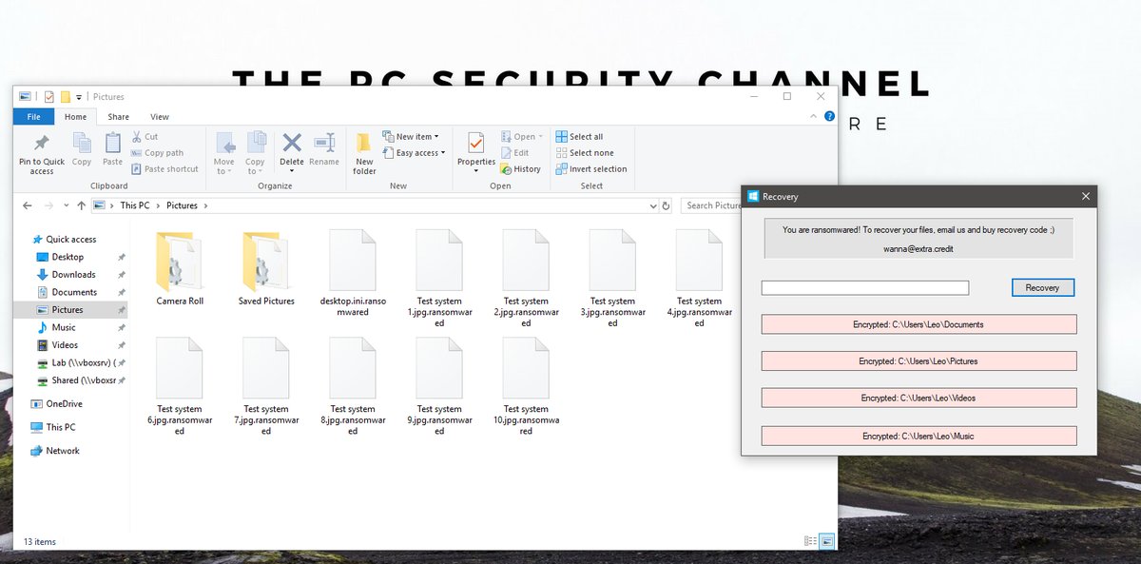Click New folder icon in title bar
The width and height of the screenshot is (1141, 564).
[x=65, y=97]
